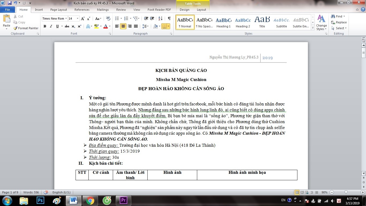
Task: Save document using Quick Access icon
Action: (10, 3)
